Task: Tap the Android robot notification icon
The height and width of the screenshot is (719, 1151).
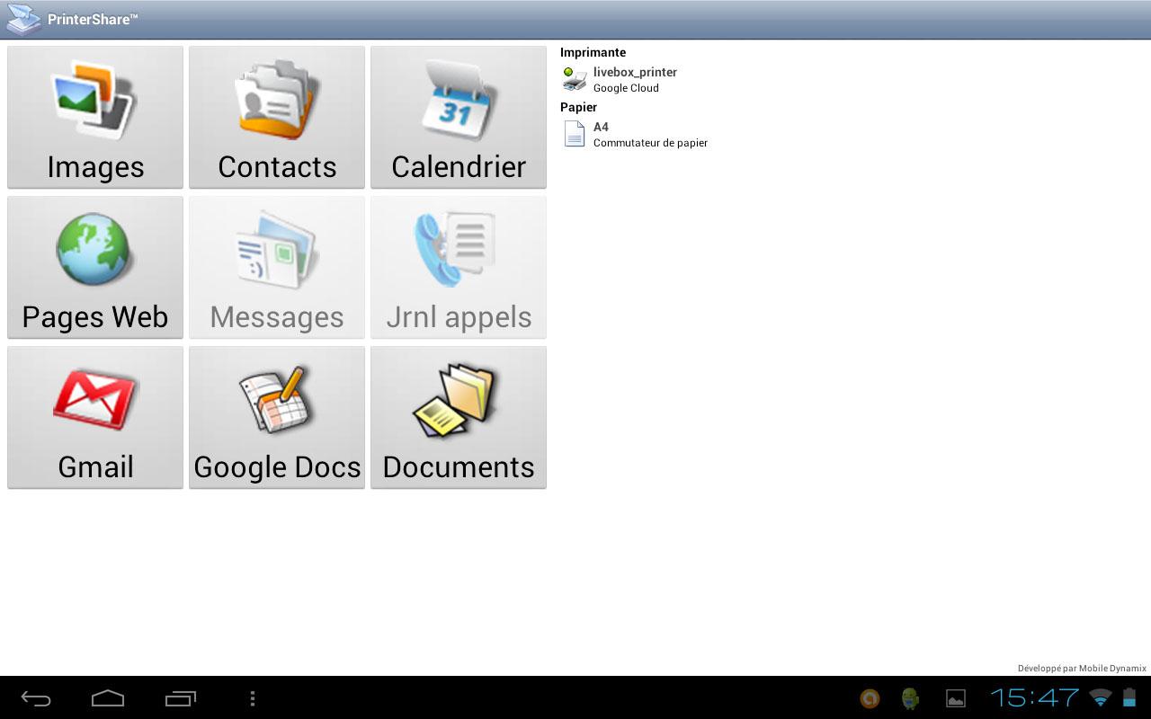Action: coord(911,698)
